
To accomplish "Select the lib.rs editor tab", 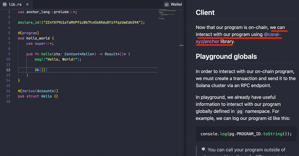I will pyautogui.click(x=16, y=4).
